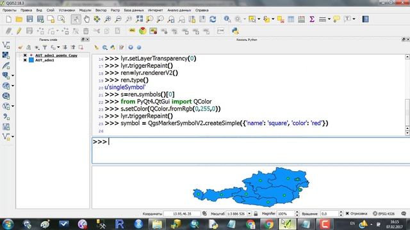Click the Zoom Full extent icon
This screenshot has width=410, height=230.
pos(139,19)
